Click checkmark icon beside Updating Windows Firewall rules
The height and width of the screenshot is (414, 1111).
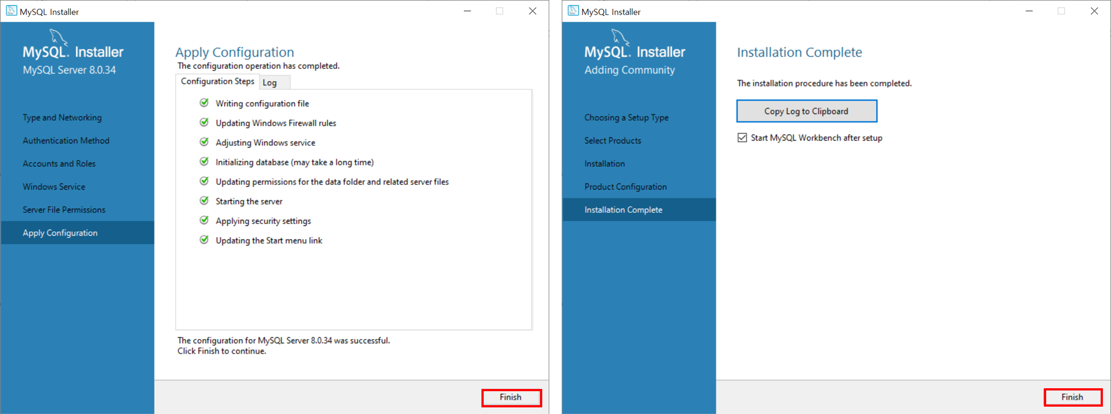[x=204, y=122]
